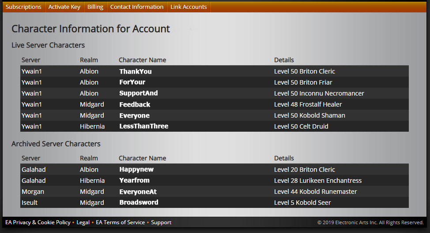Image resolution: width=430 pixels, height=233 pixels.
Task: Open the Contact Information tab
Action: pyautogui.click(x=137, y=7)
